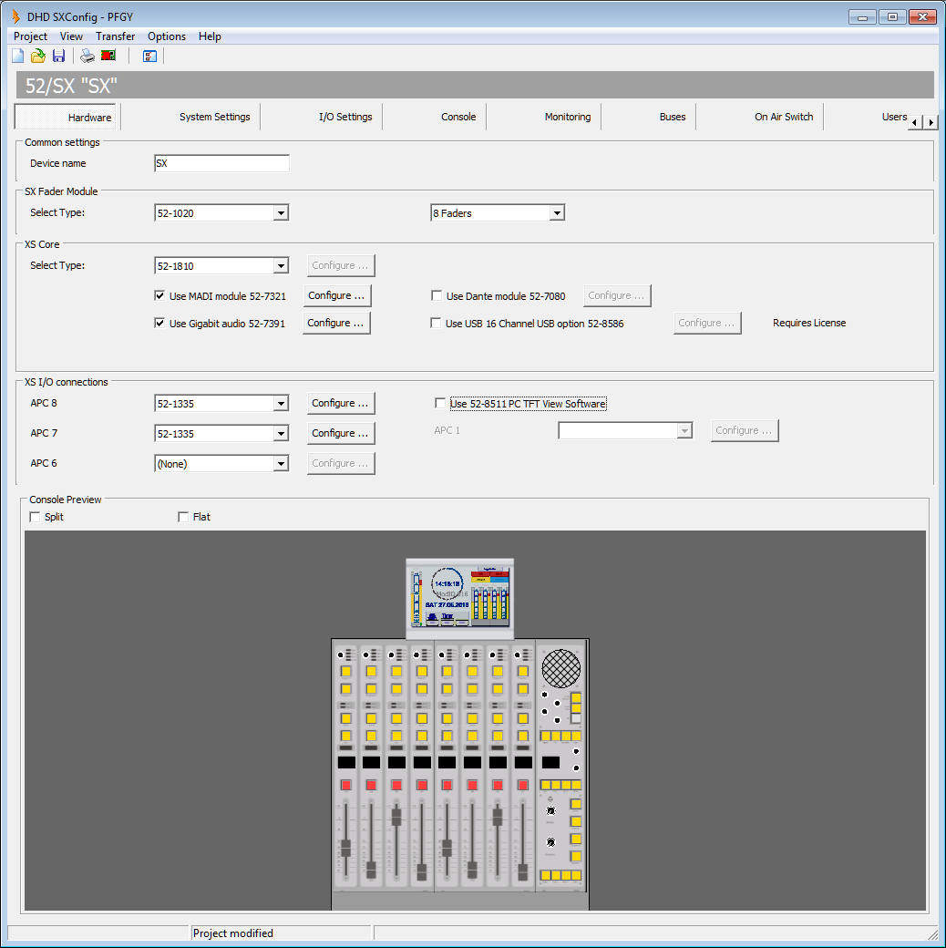Click the 52/SX "SX" header title

point(71,86)
